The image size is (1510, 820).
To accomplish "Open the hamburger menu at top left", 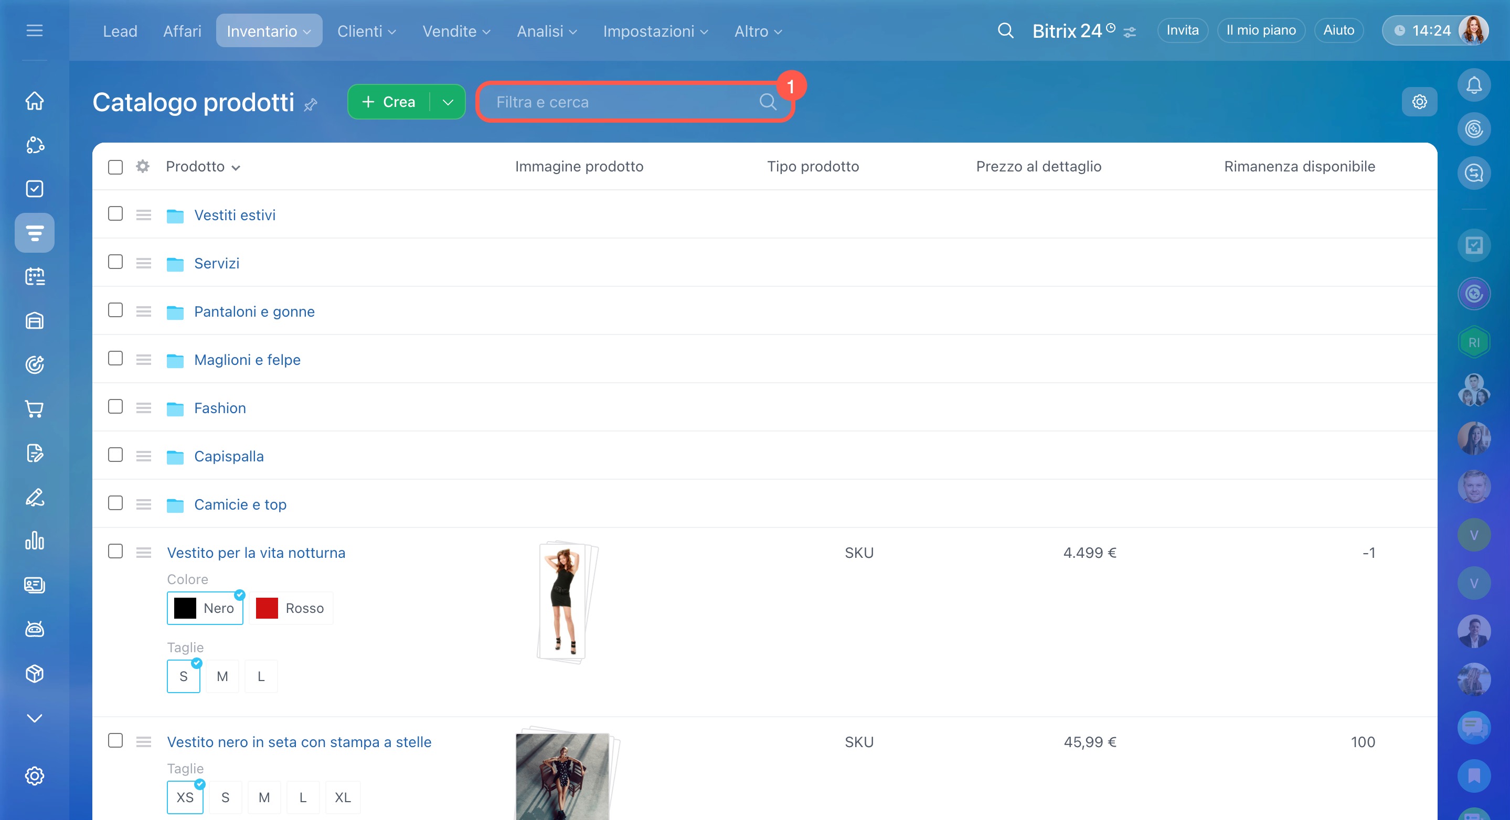I will 35,30.
